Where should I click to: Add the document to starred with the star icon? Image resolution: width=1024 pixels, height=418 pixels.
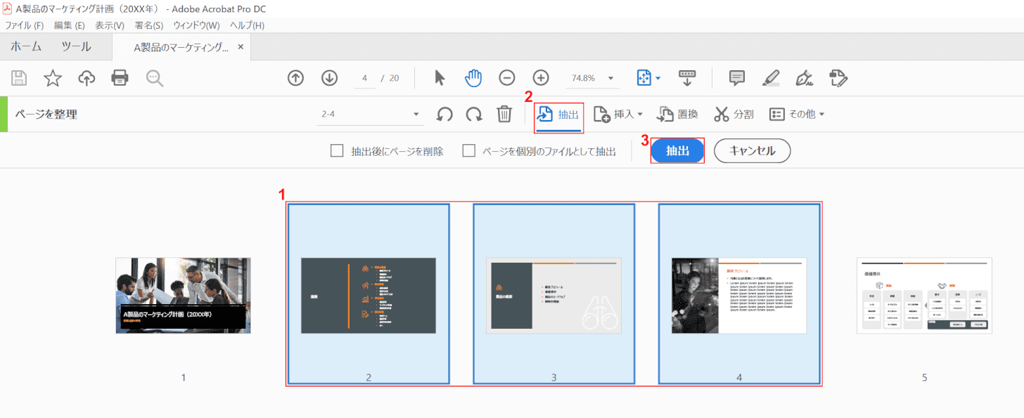tap(53, 78)
